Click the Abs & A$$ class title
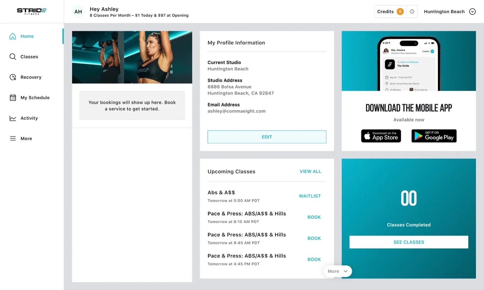This screenshot has width=484, height=290. (x=221, y=193)
